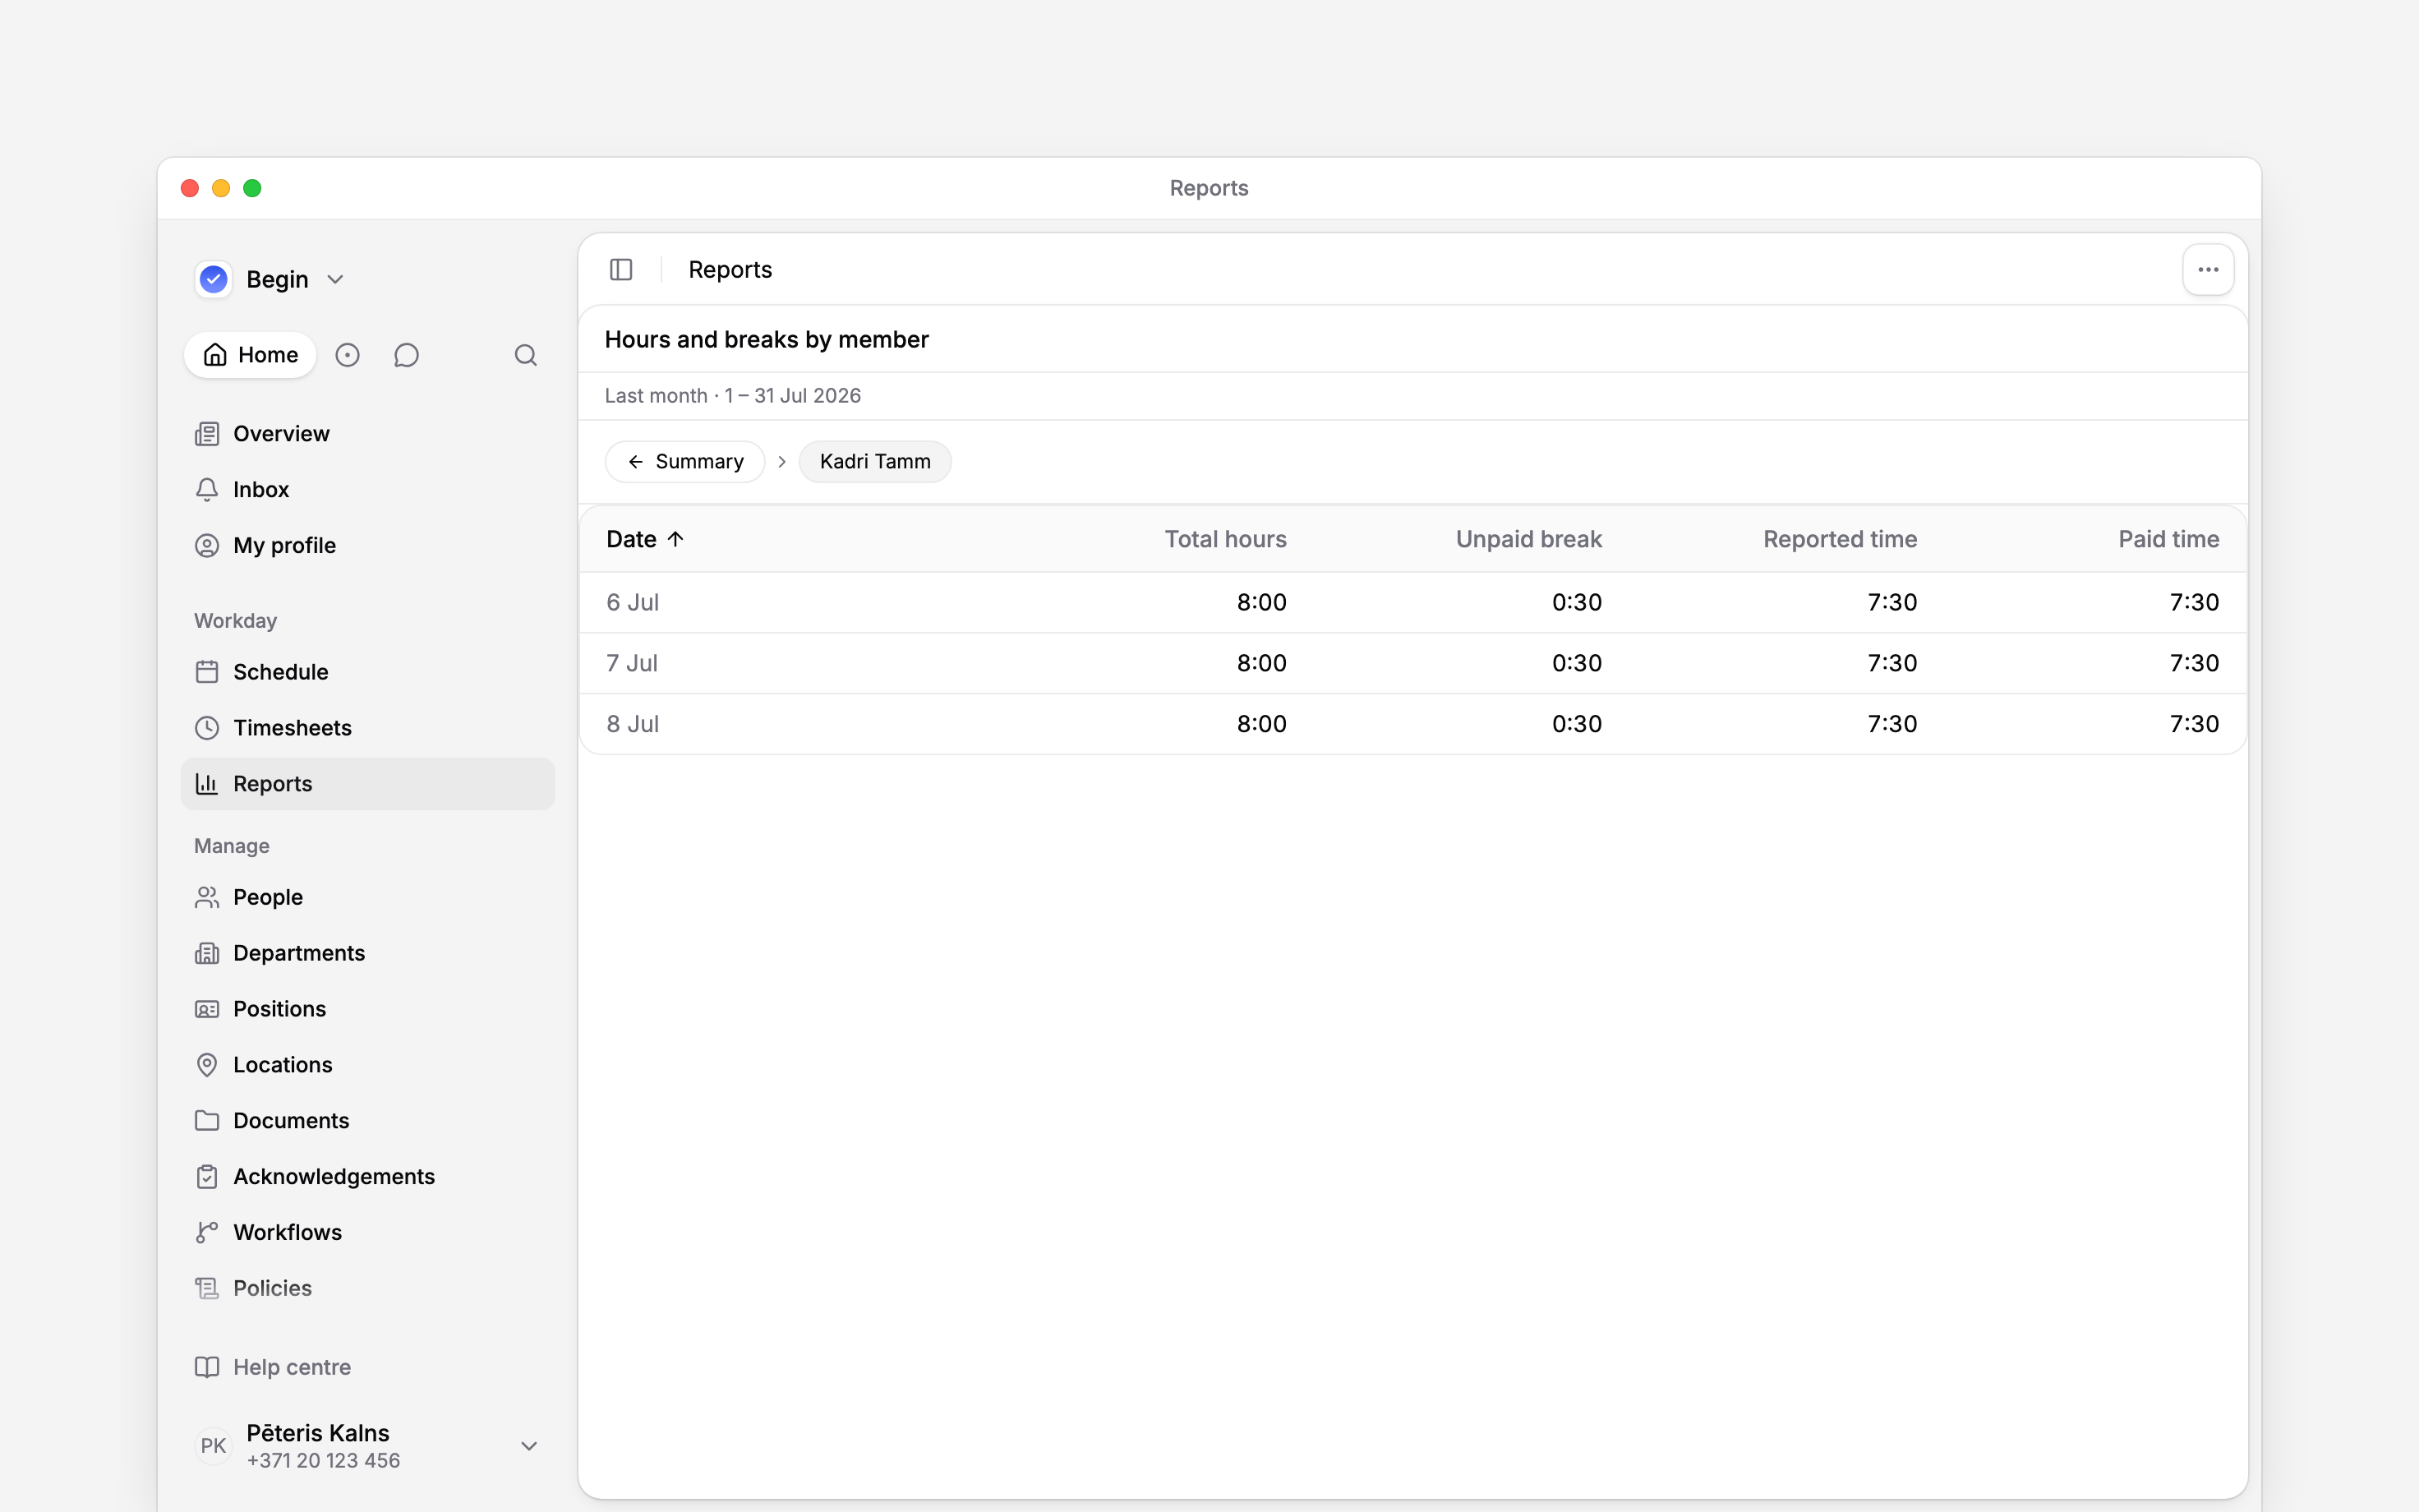Click the Schedule calendar icon
Viewport: 2419px width, 1512px height.
207,672
